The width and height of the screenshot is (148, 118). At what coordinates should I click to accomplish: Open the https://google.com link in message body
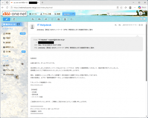coord(37,85)
